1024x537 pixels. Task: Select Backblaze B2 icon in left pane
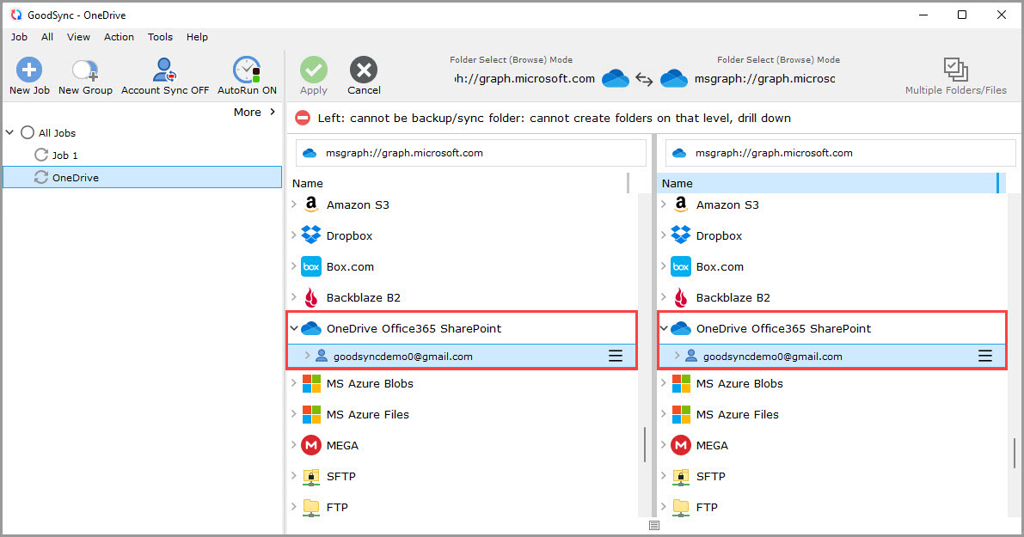tap(311, 297)
